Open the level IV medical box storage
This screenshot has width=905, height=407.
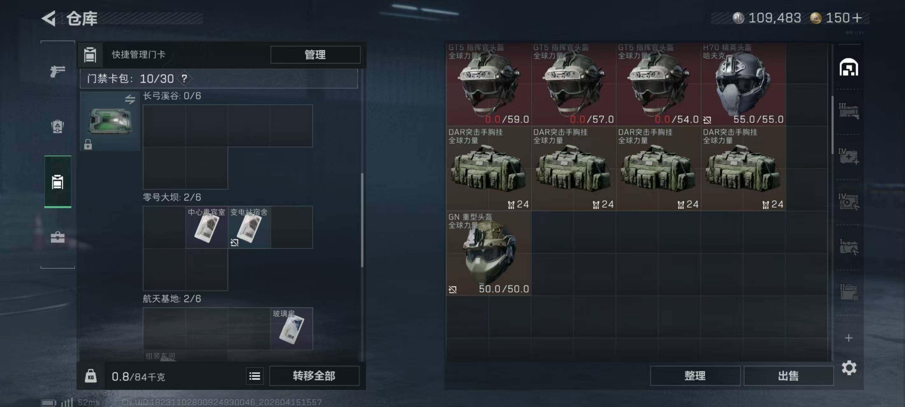pyautogui.click(x=849, y=156)
